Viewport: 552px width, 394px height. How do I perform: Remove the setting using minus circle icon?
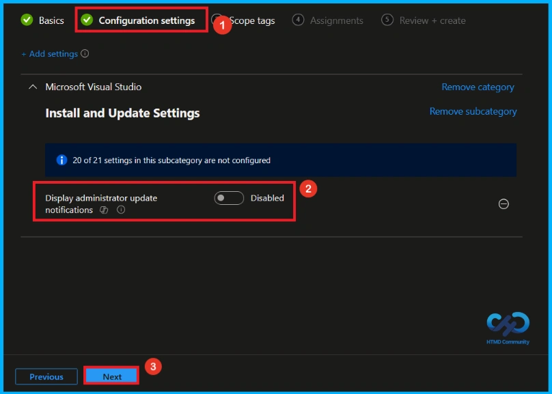503,204
